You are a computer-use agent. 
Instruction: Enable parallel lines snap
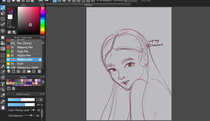coord(60,1)
